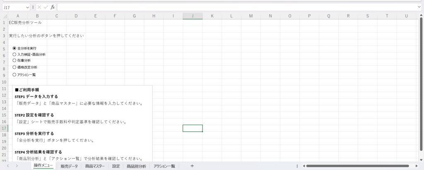Open the 商品マスター sheet tab
The height and width of the screenshot is (170, 424).
[x=95, y=166]
